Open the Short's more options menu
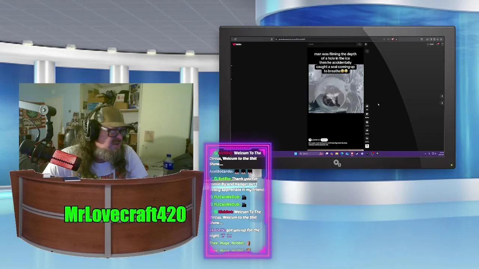The height and width of the screenshot is (269, 479). coord(367,51)
